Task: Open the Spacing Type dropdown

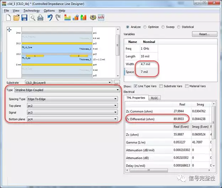Action: [72, 99]
